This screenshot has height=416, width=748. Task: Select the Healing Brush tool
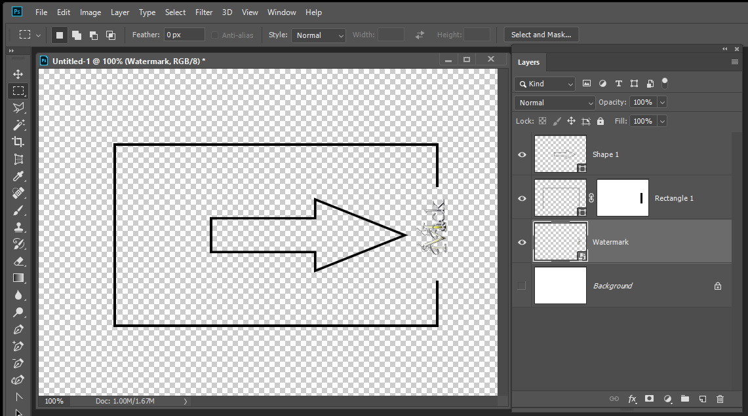pos(18,193)
